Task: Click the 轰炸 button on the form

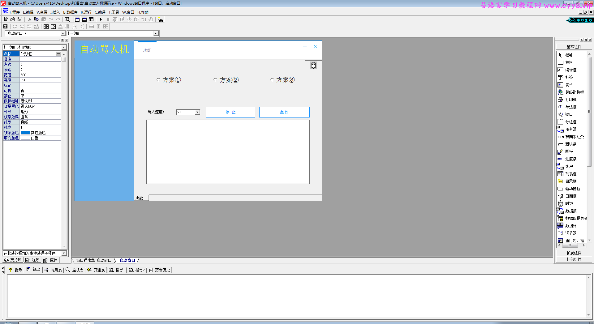Action: pyautogui.click(x=284, y=112)
